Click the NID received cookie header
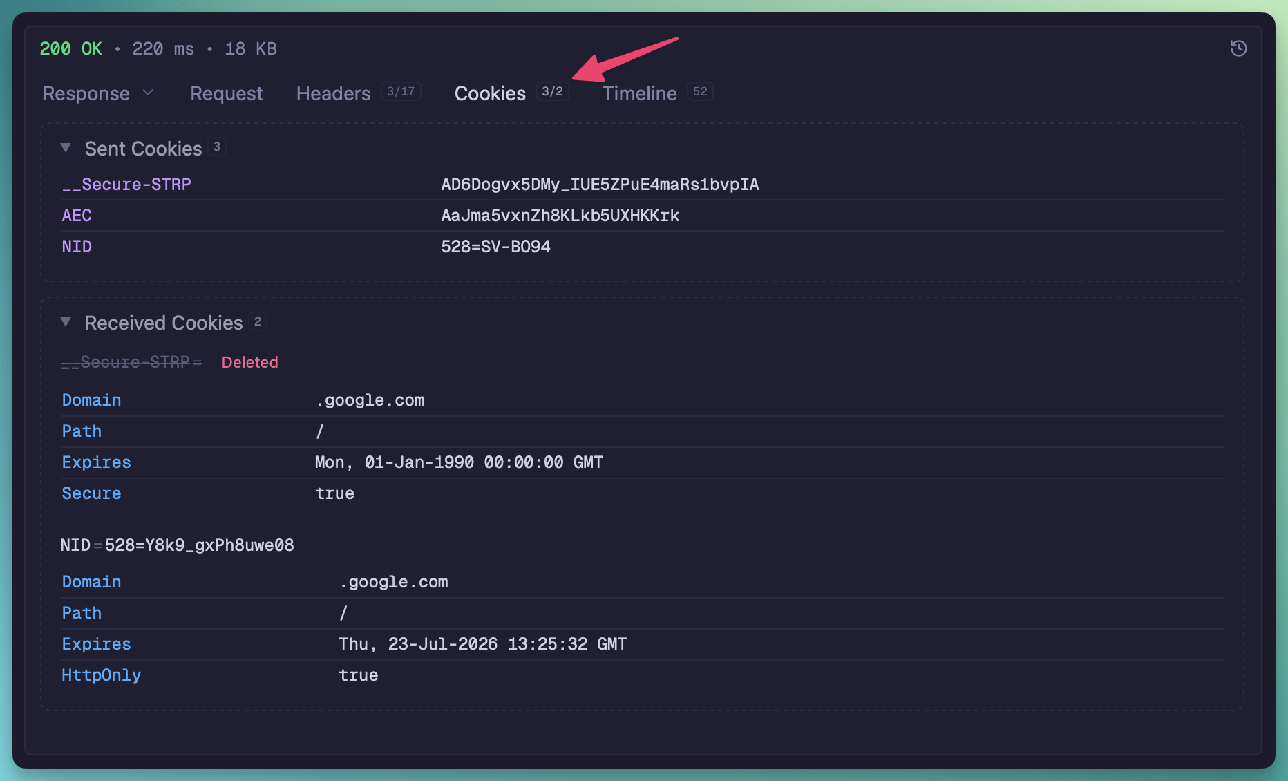Image resolution: width=1288 pixels, height=781 pixels. 177,545
